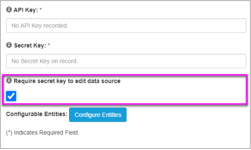Click the required asterisk after Secret Key
This screenshot has height=150, width=251.
pyautogui.click(x=49, y=45)
